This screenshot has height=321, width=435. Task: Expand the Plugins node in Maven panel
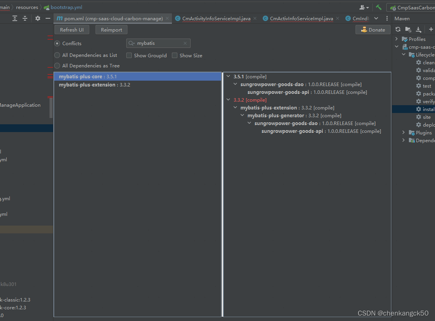tap(403, 132)
